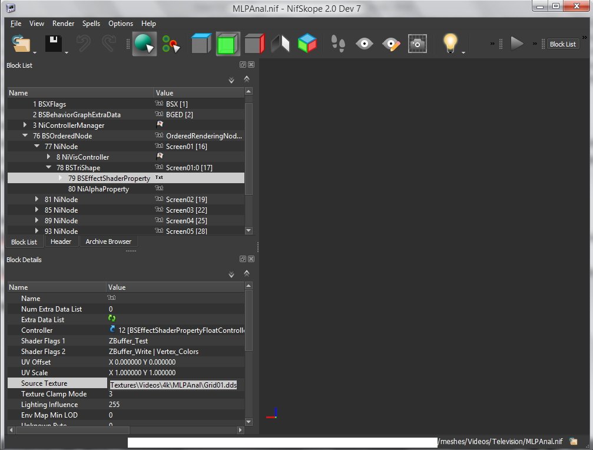Expand the 3 NiControllerManager node
This screenshot has width=593, height=450.
[x=25, y=125]
